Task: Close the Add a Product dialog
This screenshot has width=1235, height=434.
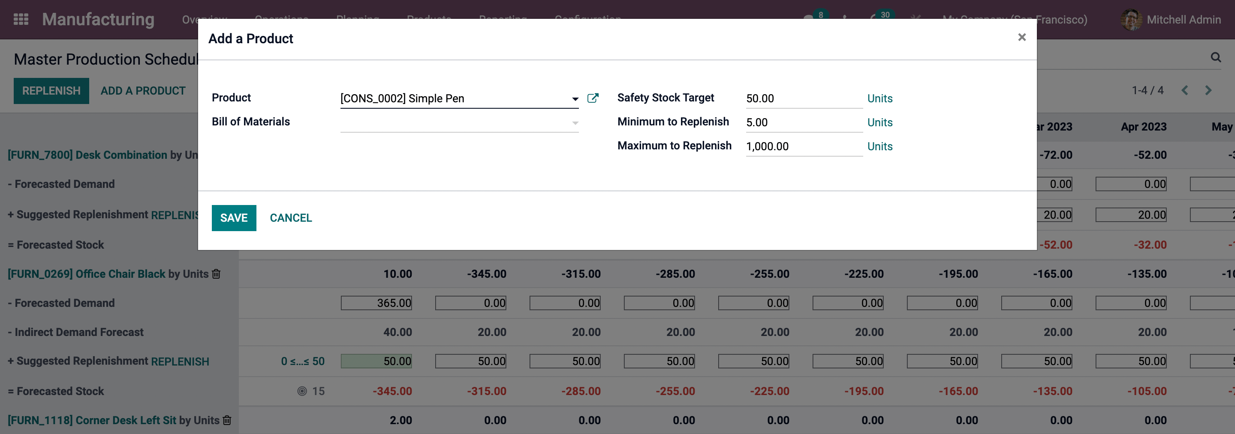Action: (1021, 37)
